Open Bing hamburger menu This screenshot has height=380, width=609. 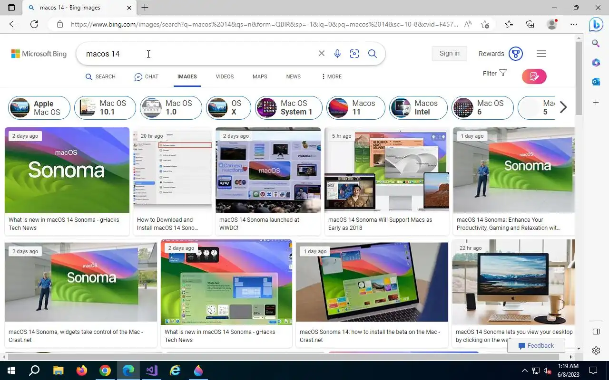[x=541, y=54]
